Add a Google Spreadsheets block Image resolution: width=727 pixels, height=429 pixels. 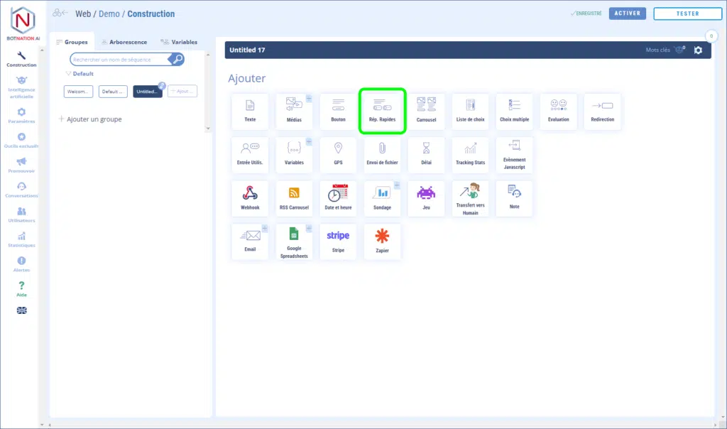coord(294,241)
